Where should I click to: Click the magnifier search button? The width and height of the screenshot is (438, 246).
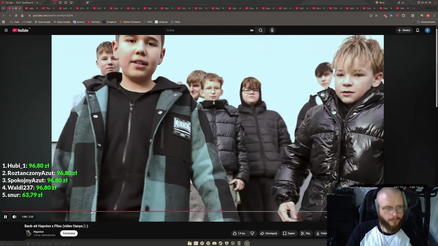pos(260,30)
